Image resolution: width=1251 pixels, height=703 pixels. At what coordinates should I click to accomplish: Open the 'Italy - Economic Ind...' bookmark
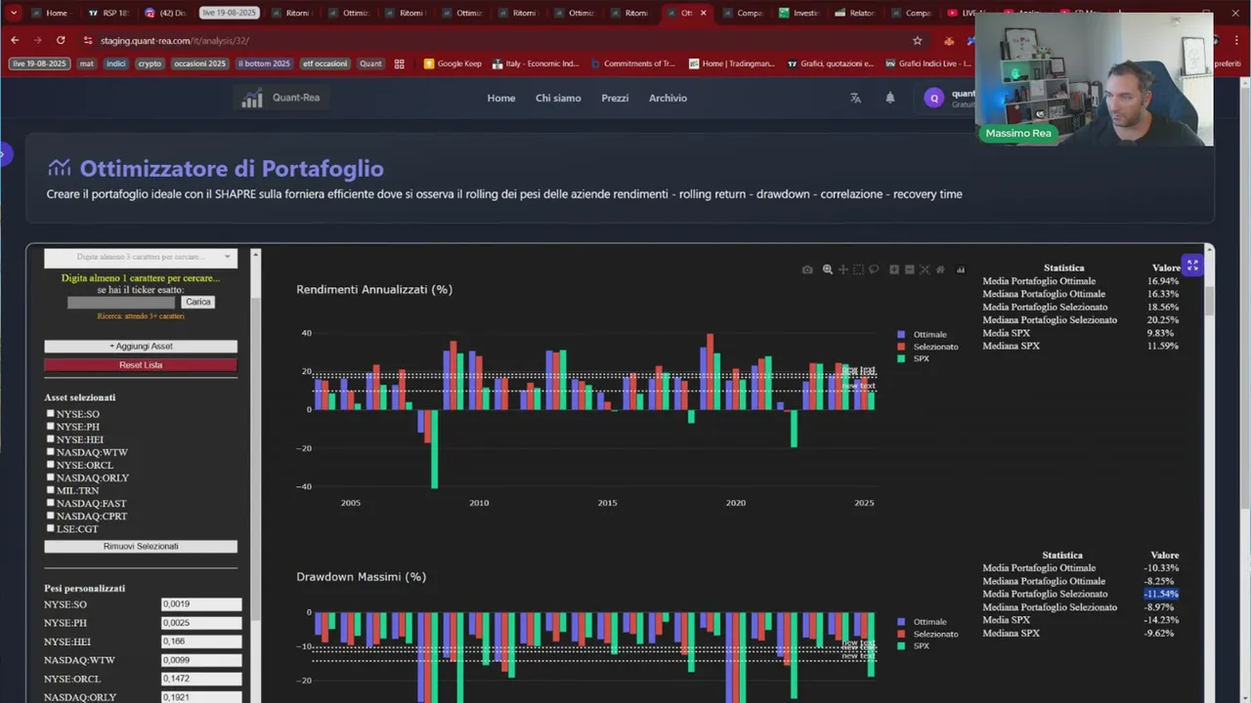point(536,63)
